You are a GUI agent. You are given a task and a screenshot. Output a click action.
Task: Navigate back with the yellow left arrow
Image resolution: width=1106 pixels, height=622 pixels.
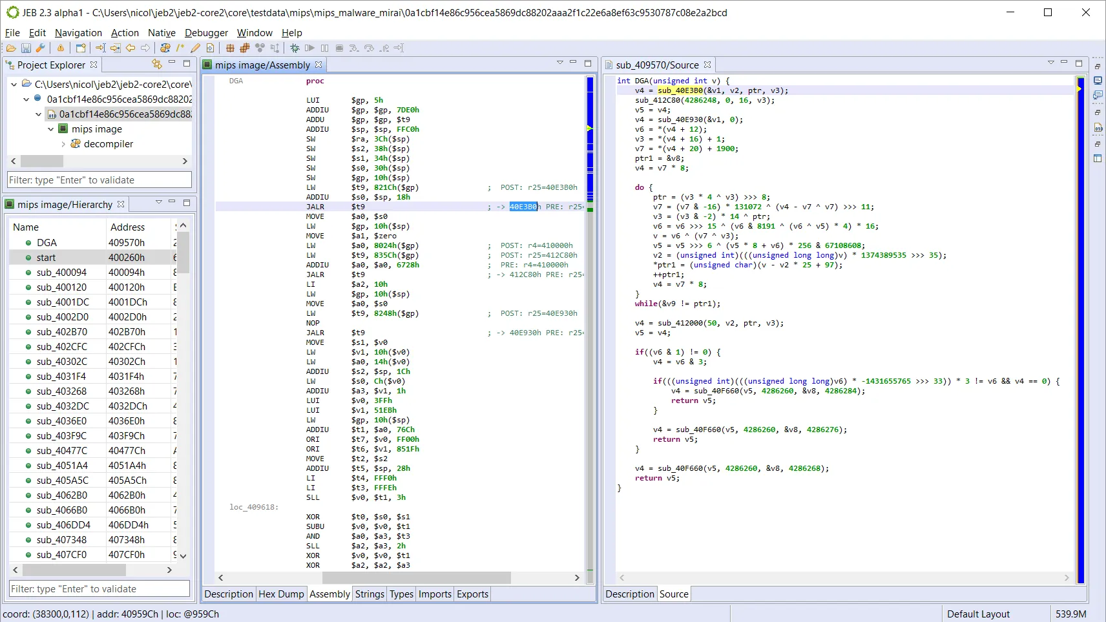[x=130, y=47]
